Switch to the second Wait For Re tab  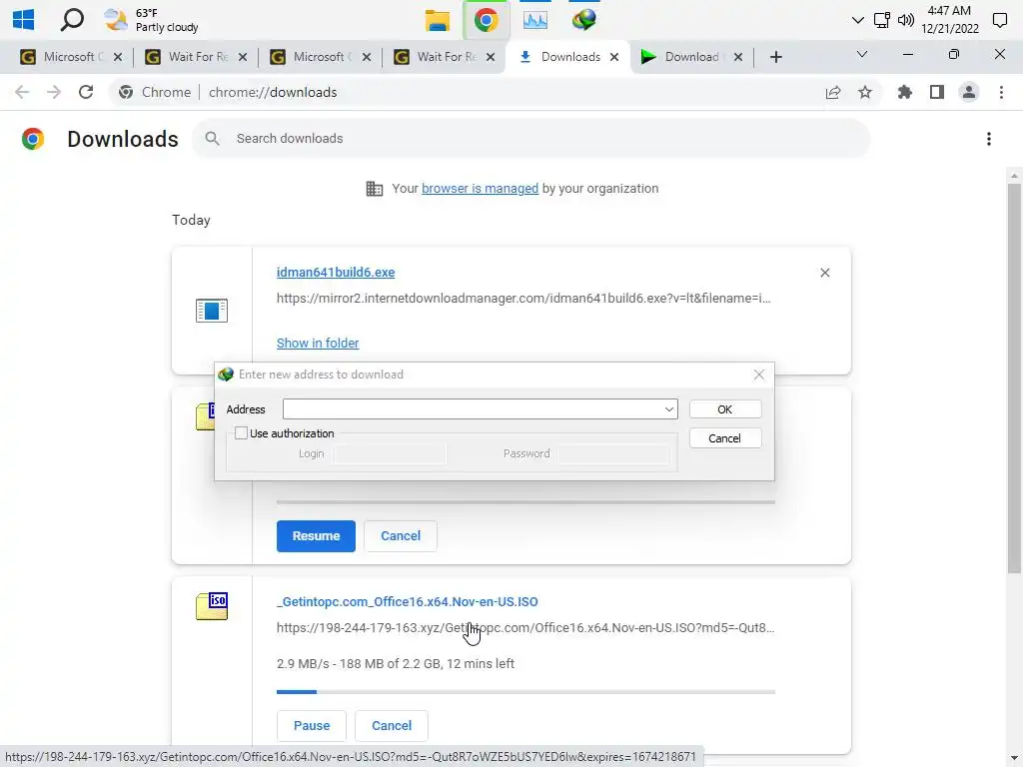point(443,57)
